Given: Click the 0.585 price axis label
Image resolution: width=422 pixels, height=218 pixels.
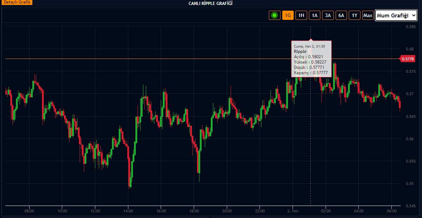Looking at the screenshot, I should click(x=410, y=27).
